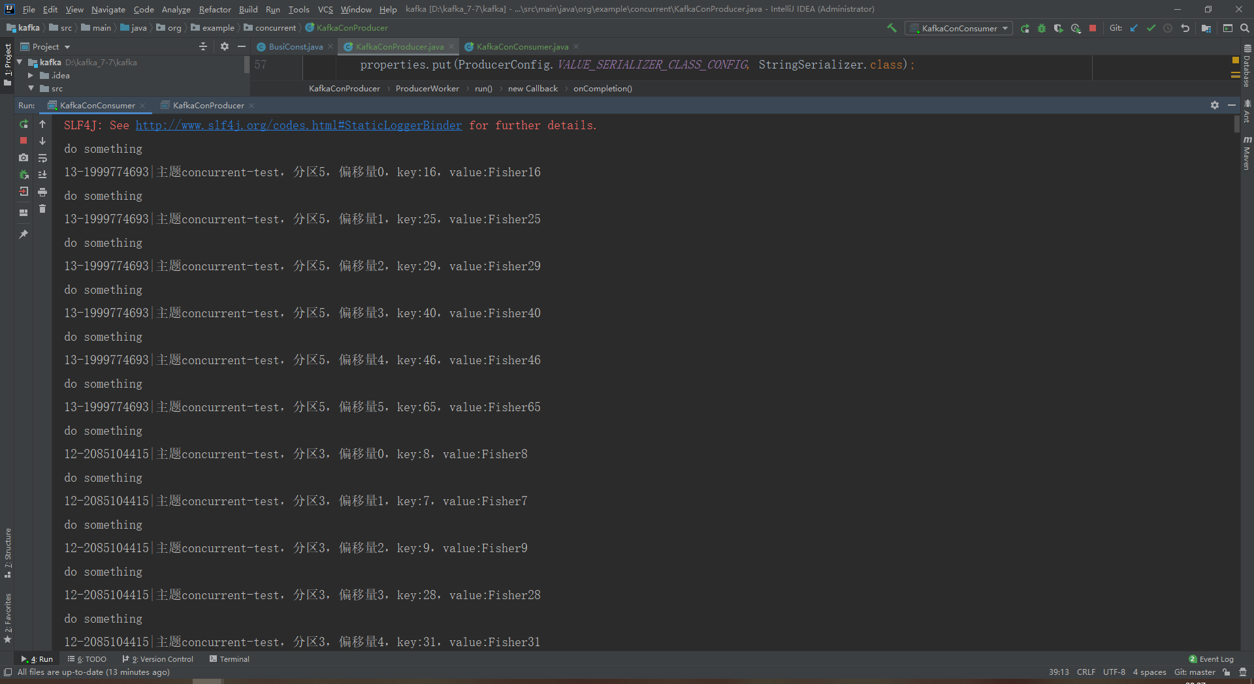Screen dimensions: 1254x684
Task: Toggle the 2: Favorites tool window
Action: (8, 618)
